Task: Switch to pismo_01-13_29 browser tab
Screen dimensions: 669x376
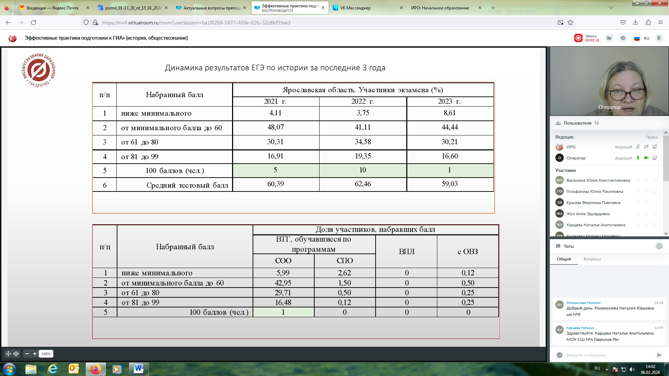Action: tap(133, 8)
